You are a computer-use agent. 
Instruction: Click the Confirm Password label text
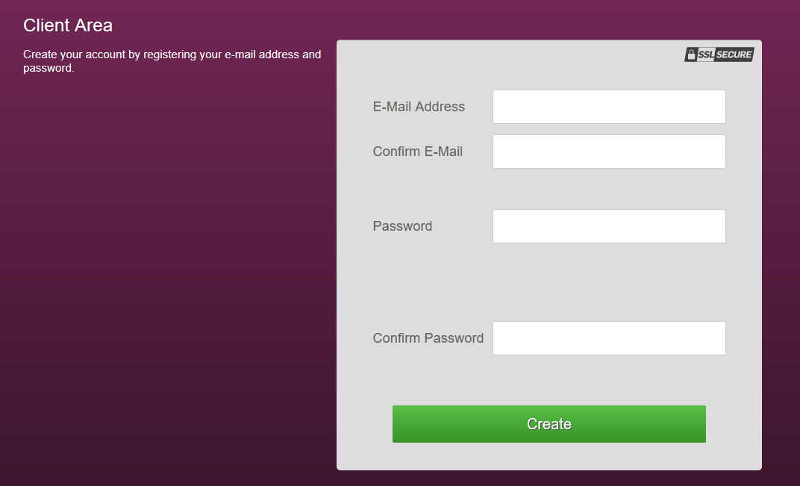(x=428, y=338)
